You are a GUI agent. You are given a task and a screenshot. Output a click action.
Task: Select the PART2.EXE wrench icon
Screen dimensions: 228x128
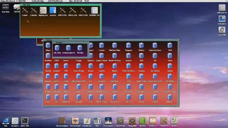click(73, 11)
